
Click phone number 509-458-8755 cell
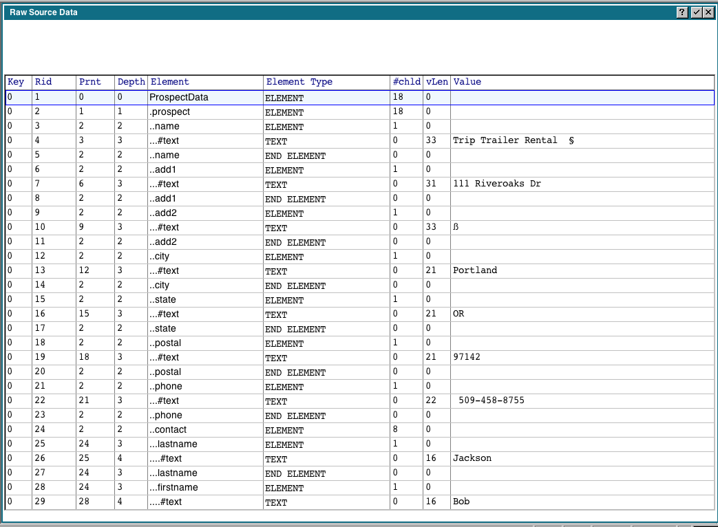491,400
